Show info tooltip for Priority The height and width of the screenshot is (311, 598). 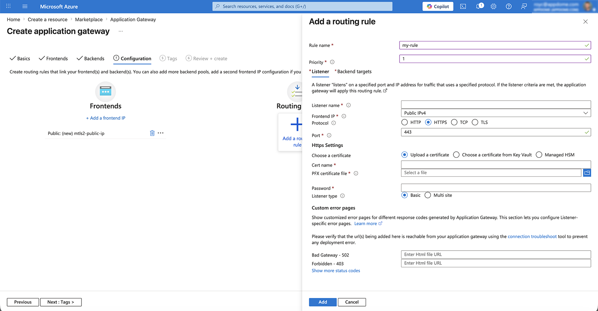(x=332, y=62)
